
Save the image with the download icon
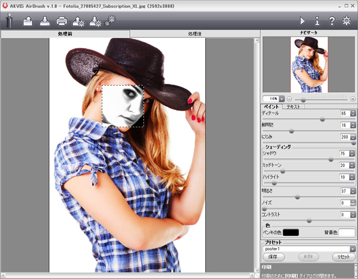click(45, 21)
